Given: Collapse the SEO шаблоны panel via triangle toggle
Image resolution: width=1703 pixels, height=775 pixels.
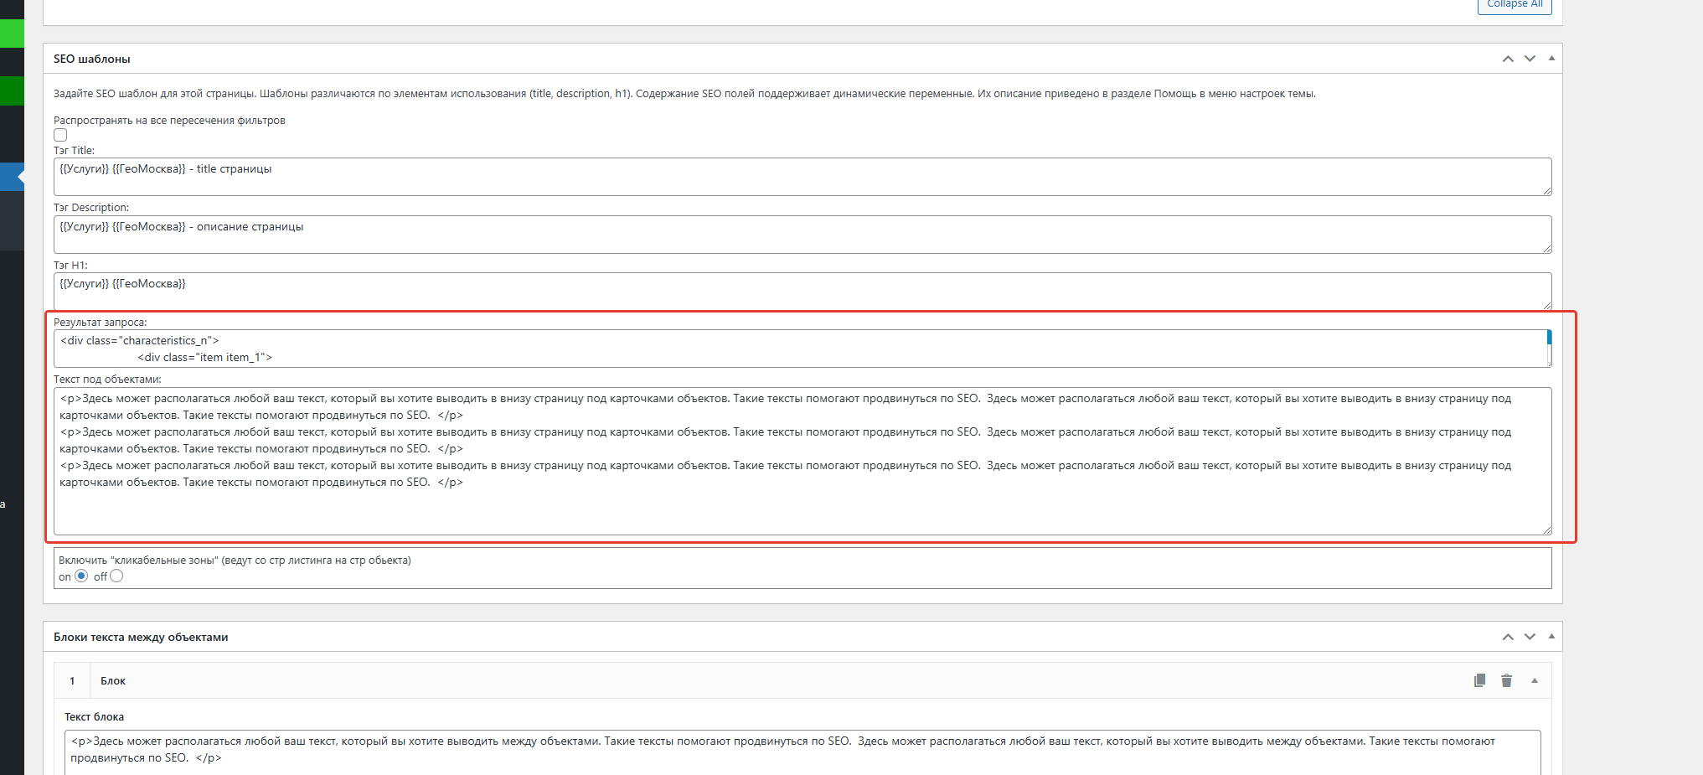Looking at the screenshot, I should [x=1551, y=59].
